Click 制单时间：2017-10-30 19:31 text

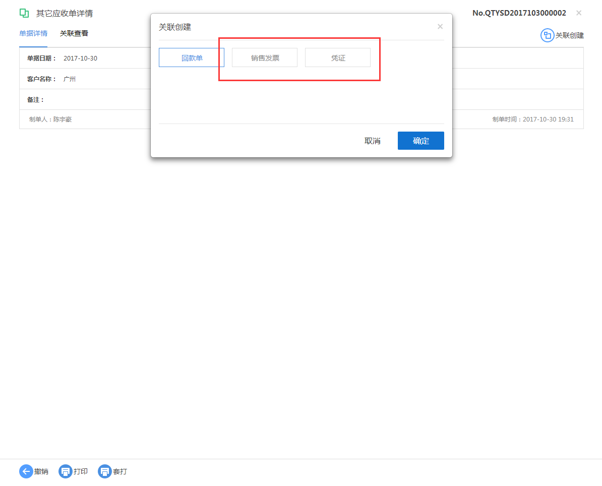533,119
